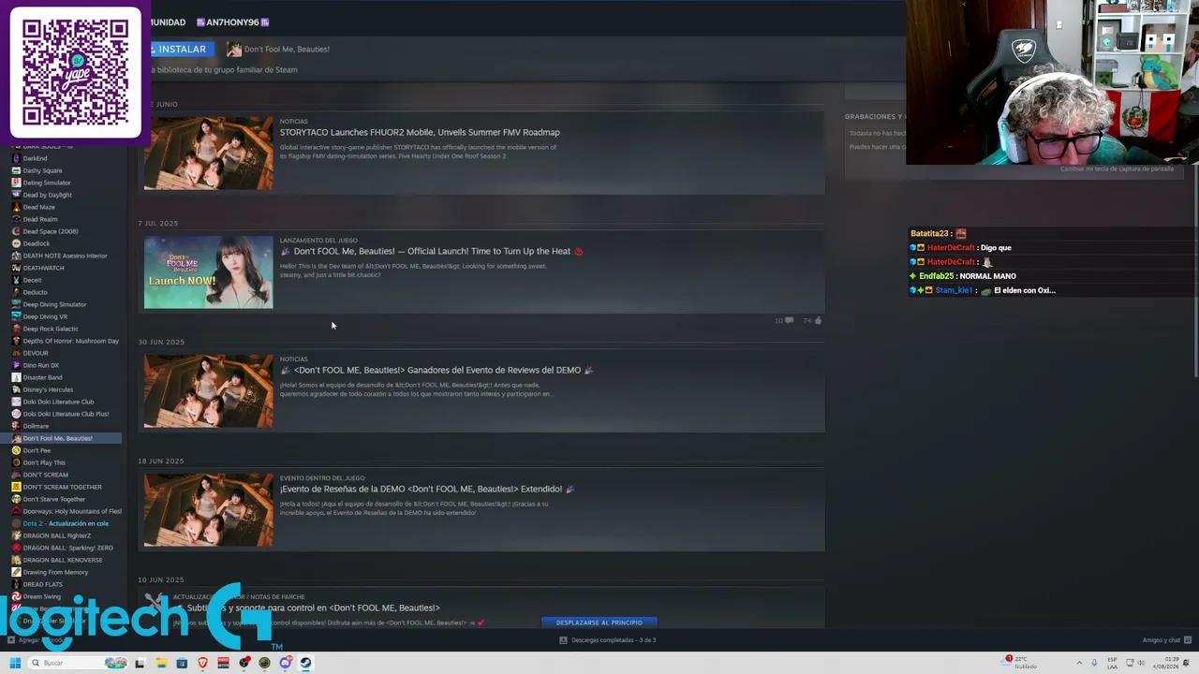The height and width of the screenshot is (674, 1199).
Task: Click the comments icon on Official Launch post
Action: tap(789, 320)
